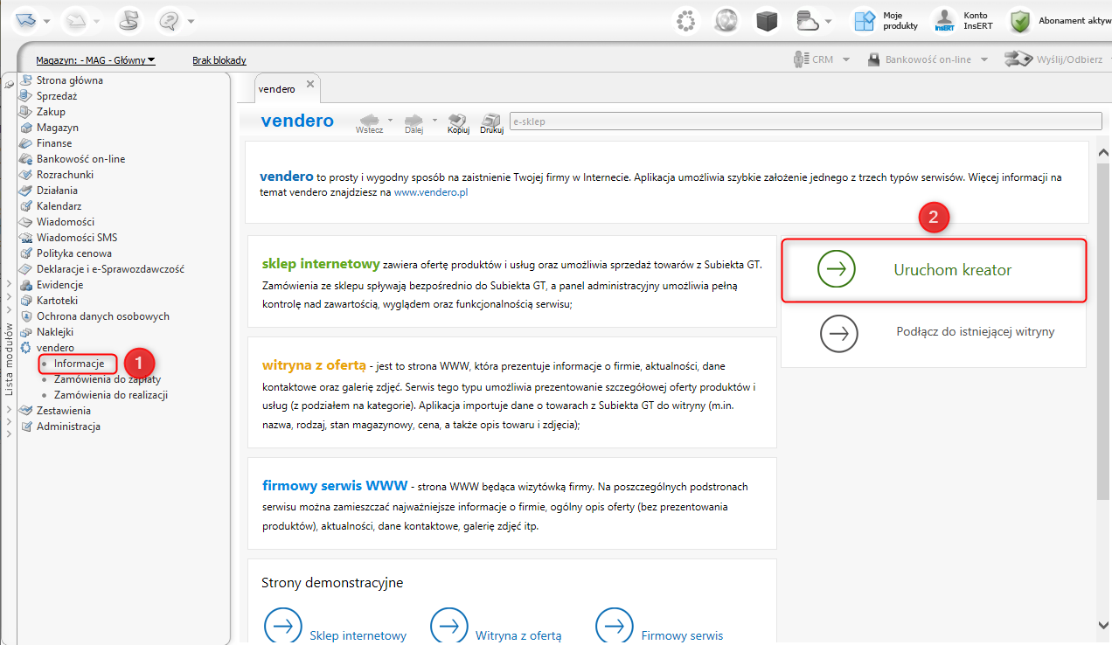Click the Abonament aktywny shield icon

(x=1019, y=20)
